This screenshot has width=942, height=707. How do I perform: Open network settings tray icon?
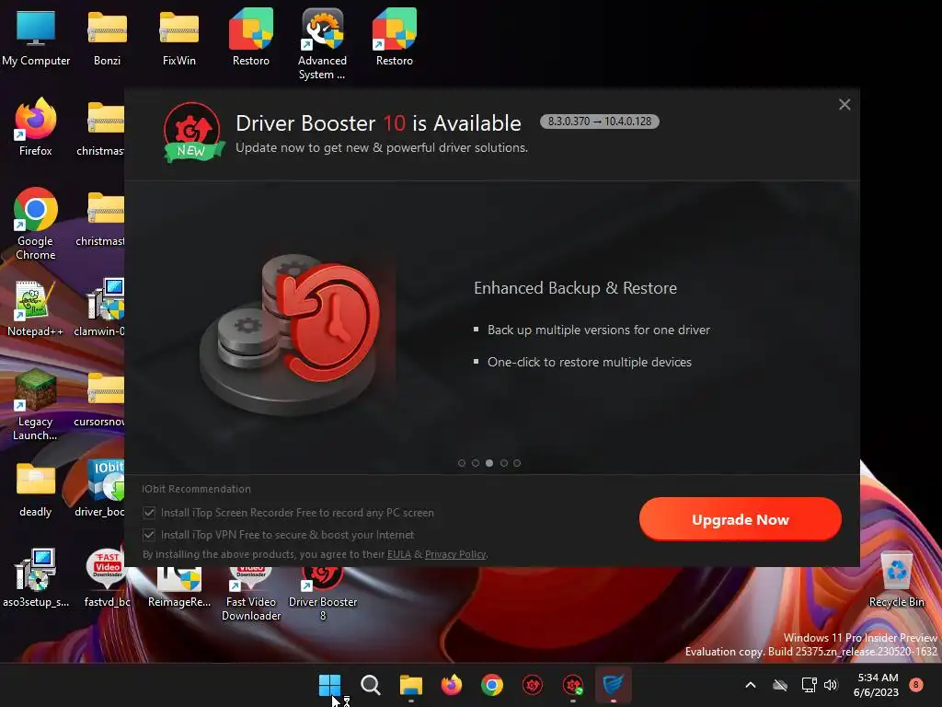809,685
